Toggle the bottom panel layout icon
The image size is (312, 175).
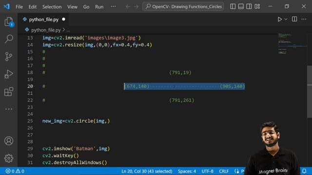click(241, 6)
